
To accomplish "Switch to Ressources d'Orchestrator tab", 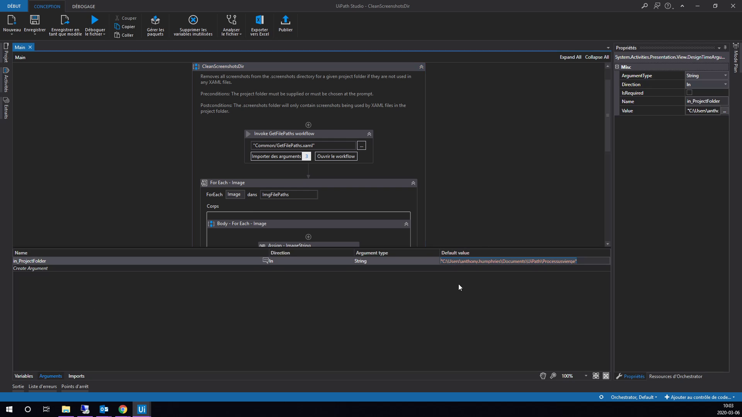I will coord(676,376).
